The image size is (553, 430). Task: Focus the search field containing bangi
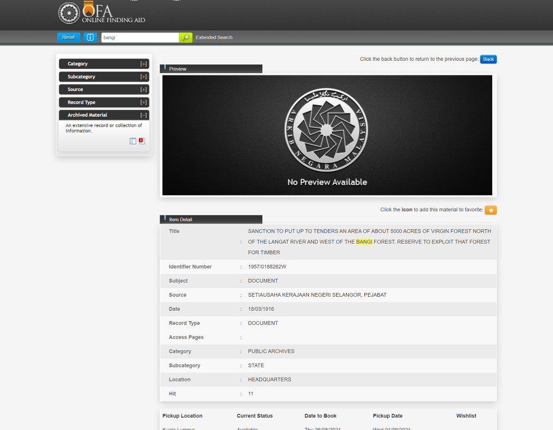tap(140, 37)
